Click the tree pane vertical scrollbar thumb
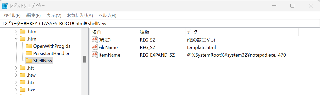 point(85,59)
